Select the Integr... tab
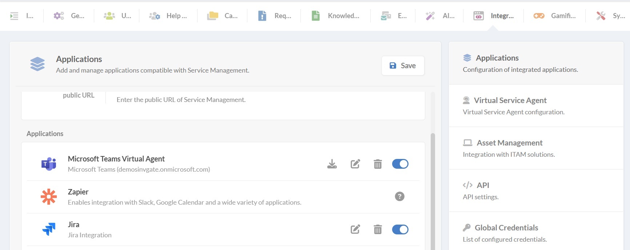 click(x=494, y=16)
